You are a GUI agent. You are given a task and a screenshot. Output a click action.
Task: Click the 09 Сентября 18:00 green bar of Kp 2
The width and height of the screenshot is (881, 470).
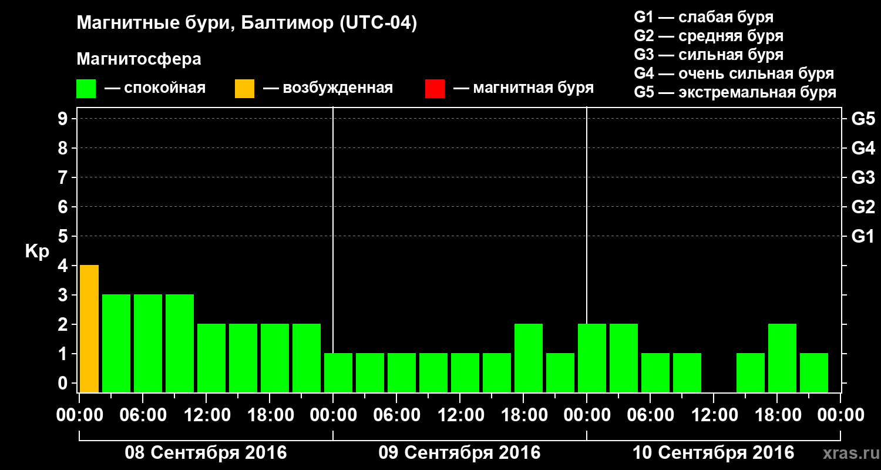529,358
